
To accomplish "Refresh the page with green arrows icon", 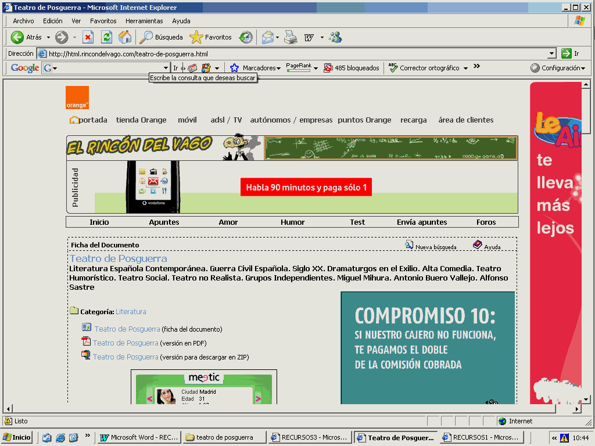I will [x=107, y=37].
